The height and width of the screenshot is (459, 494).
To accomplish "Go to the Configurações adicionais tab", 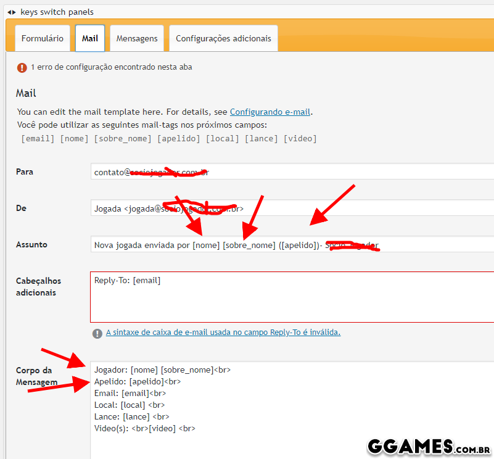I will 223,38.
